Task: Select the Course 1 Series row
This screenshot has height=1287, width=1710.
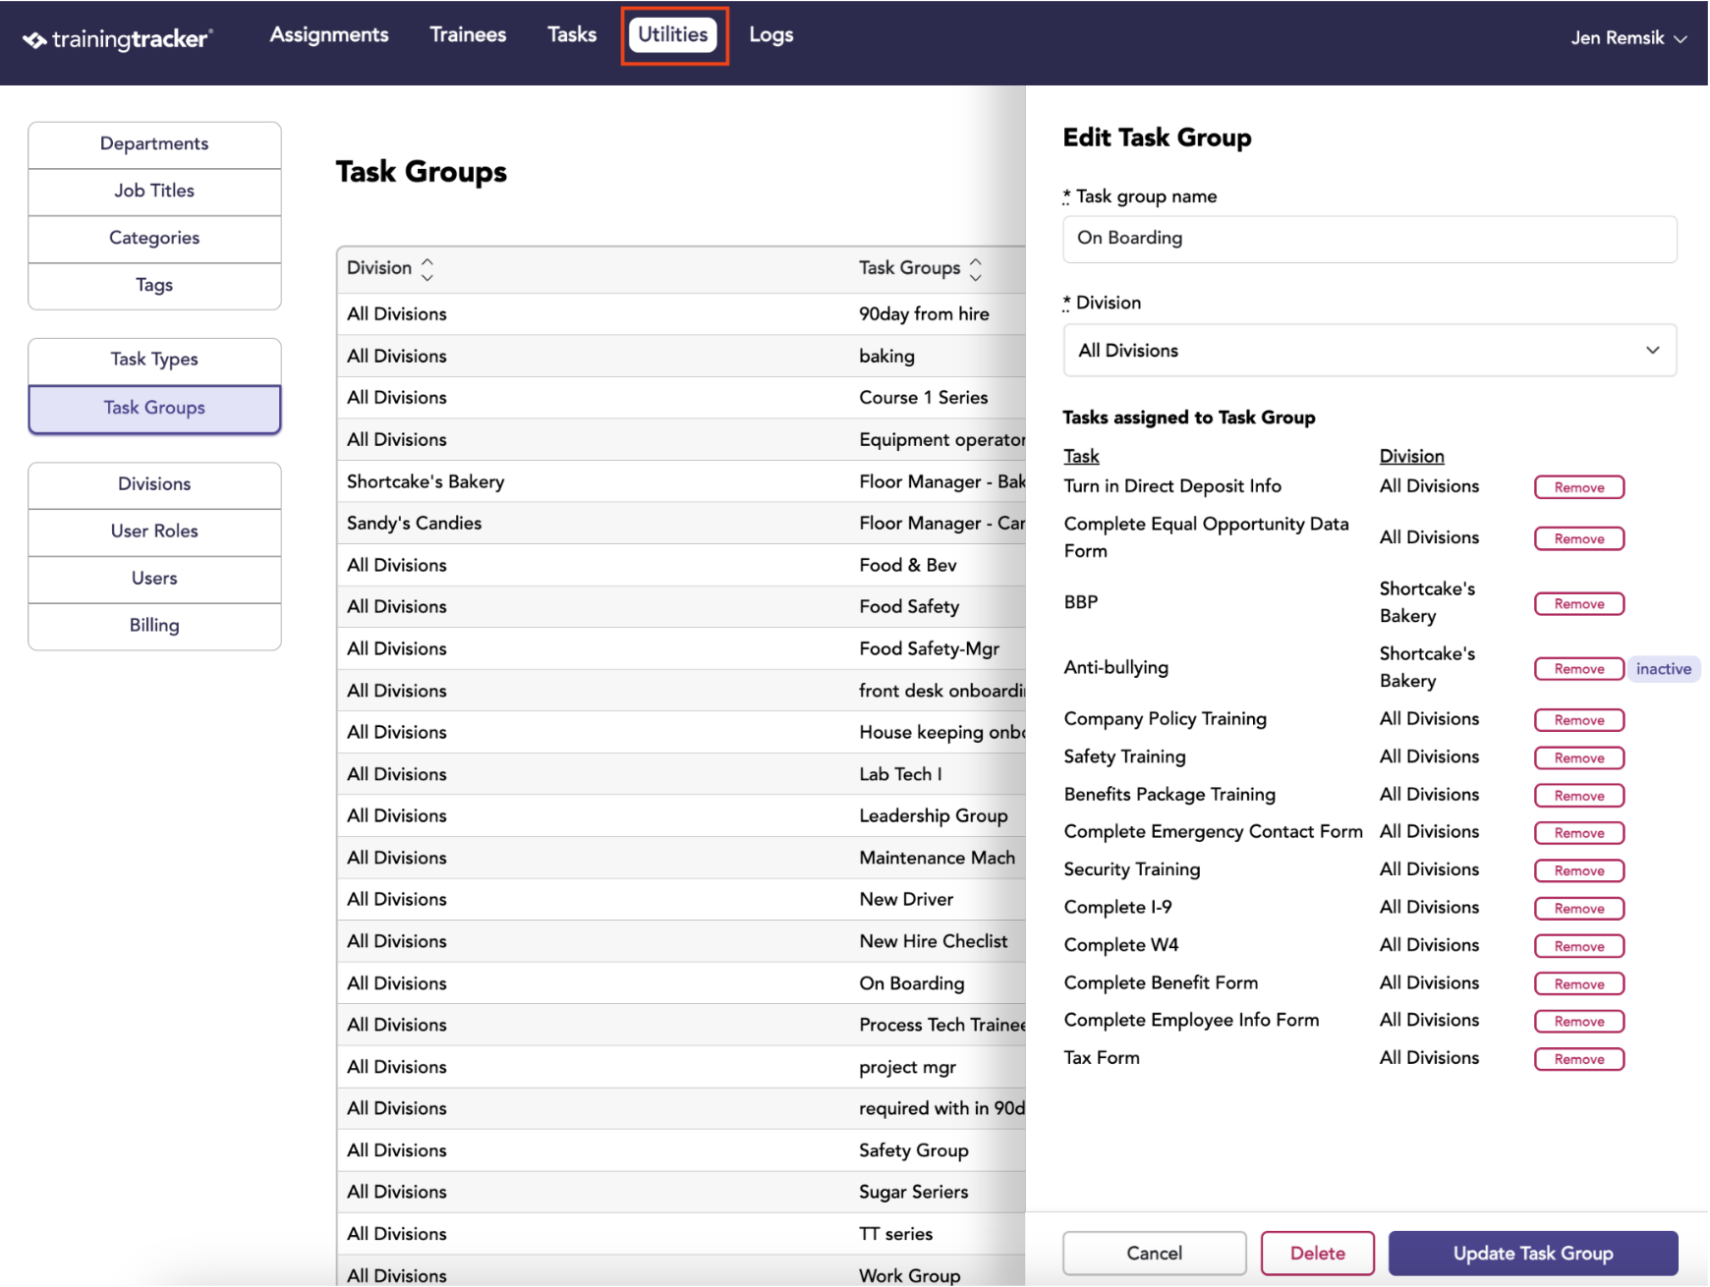Action: (681, 398)
